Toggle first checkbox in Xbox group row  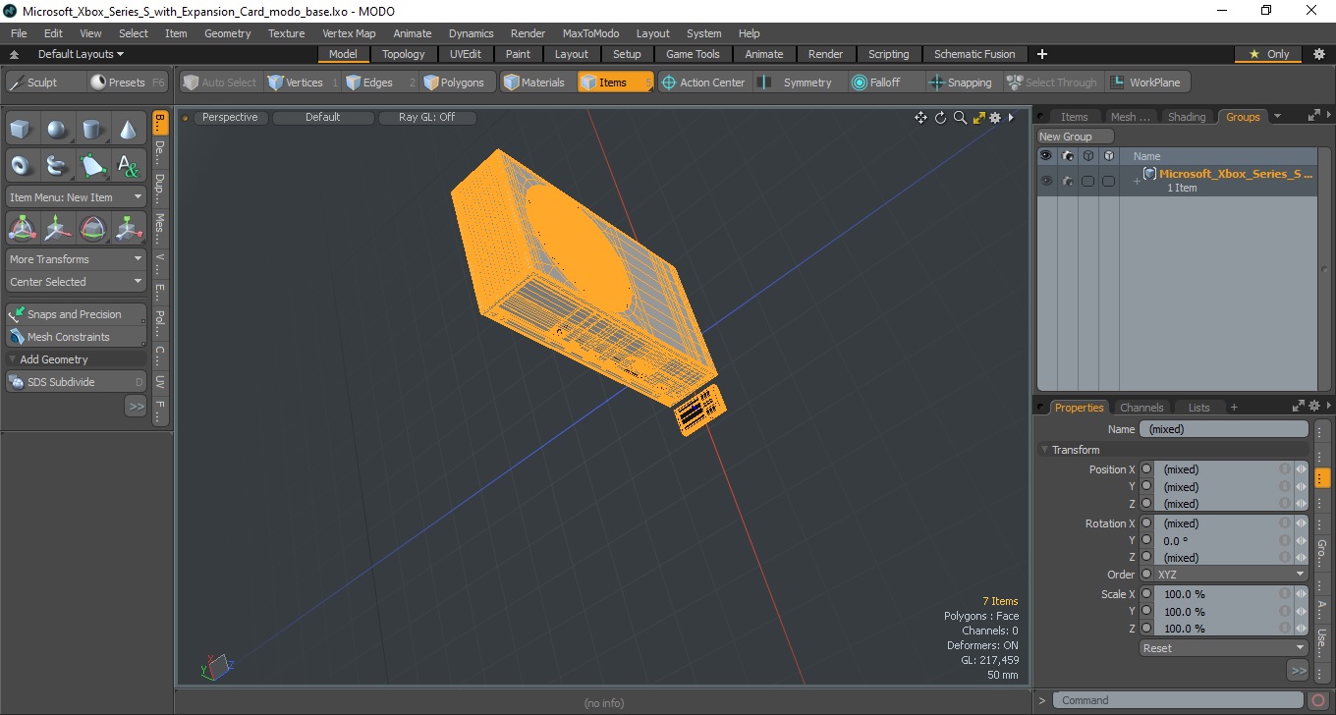[x=1087, y=181]
